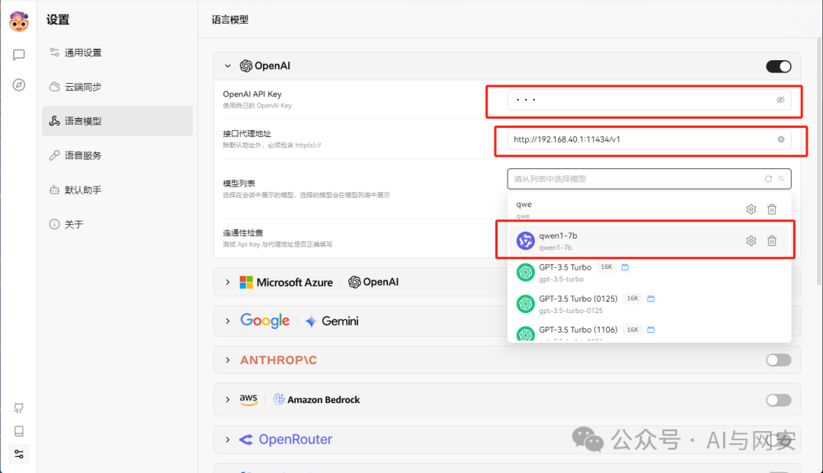Select GPT-3.5 Turbo model
The height and width of the screenshot is (473, 823).
(x=649, y=272)
